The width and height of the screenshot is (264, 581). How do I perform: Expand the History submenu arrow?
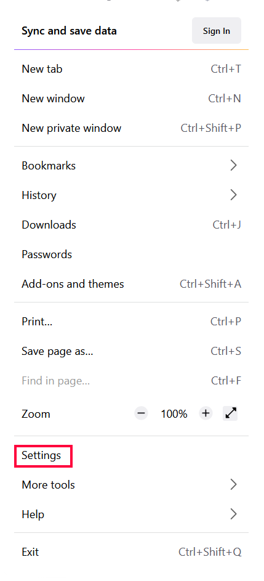point(233,195)
